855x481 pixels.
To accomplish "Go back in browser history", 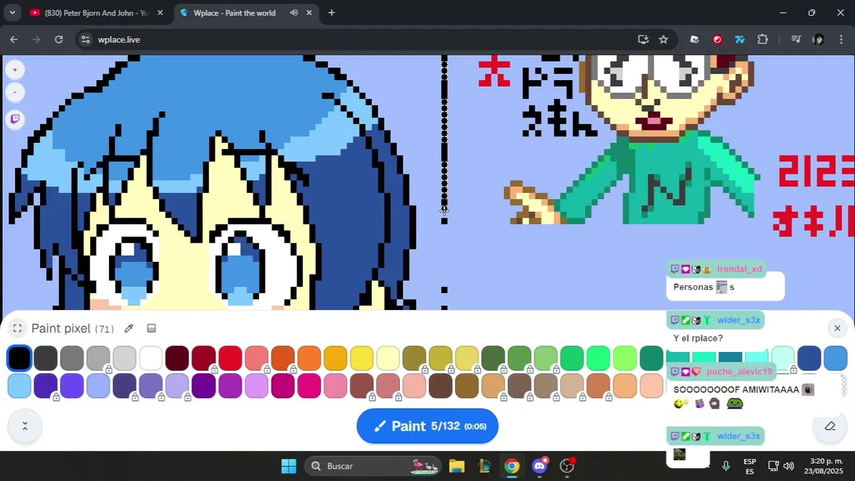I will (14, 39).
